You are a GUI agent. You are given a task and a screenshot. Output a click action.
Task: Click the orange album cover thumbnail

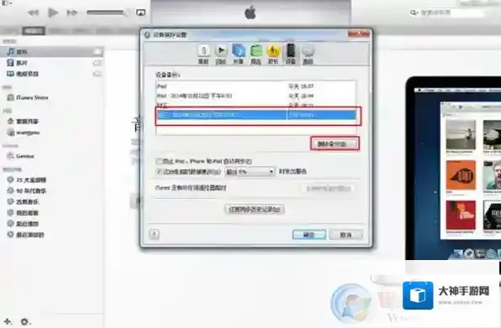tap(461, 175)
